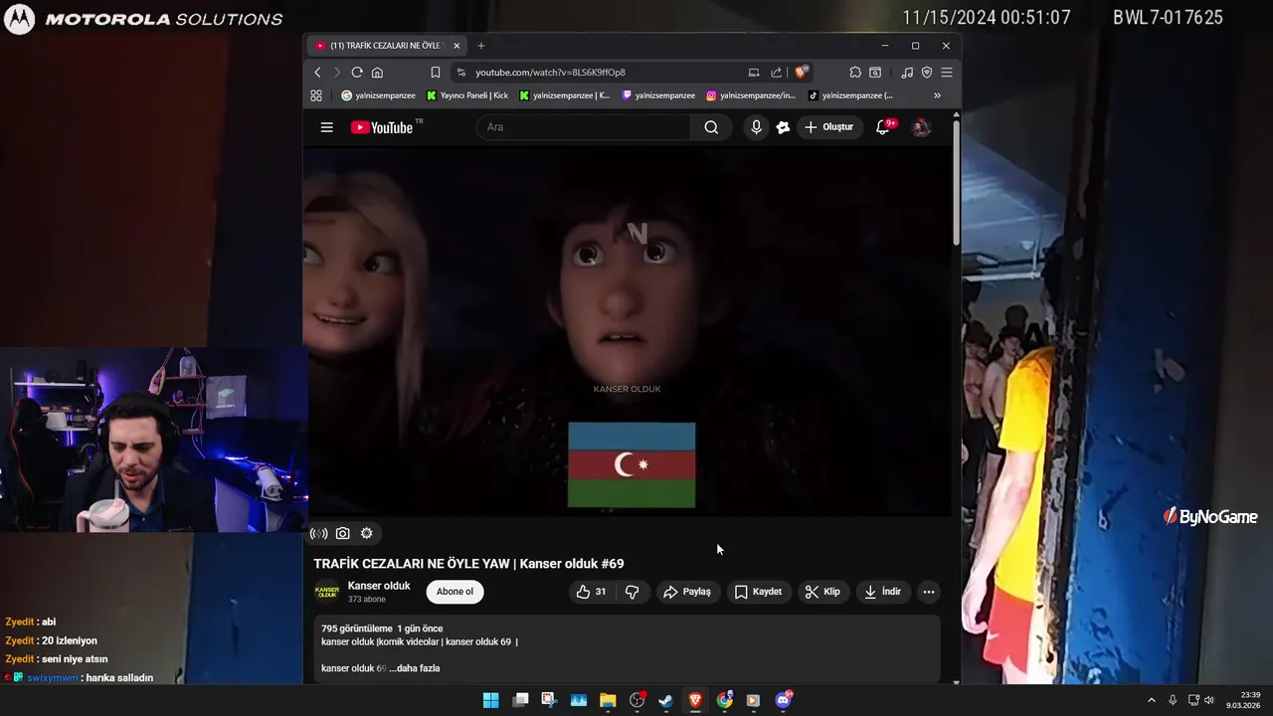1273x716 pixels.
Task: Open Instagram yalnizsempanzee bookmark
Action: tap(751, 95)
